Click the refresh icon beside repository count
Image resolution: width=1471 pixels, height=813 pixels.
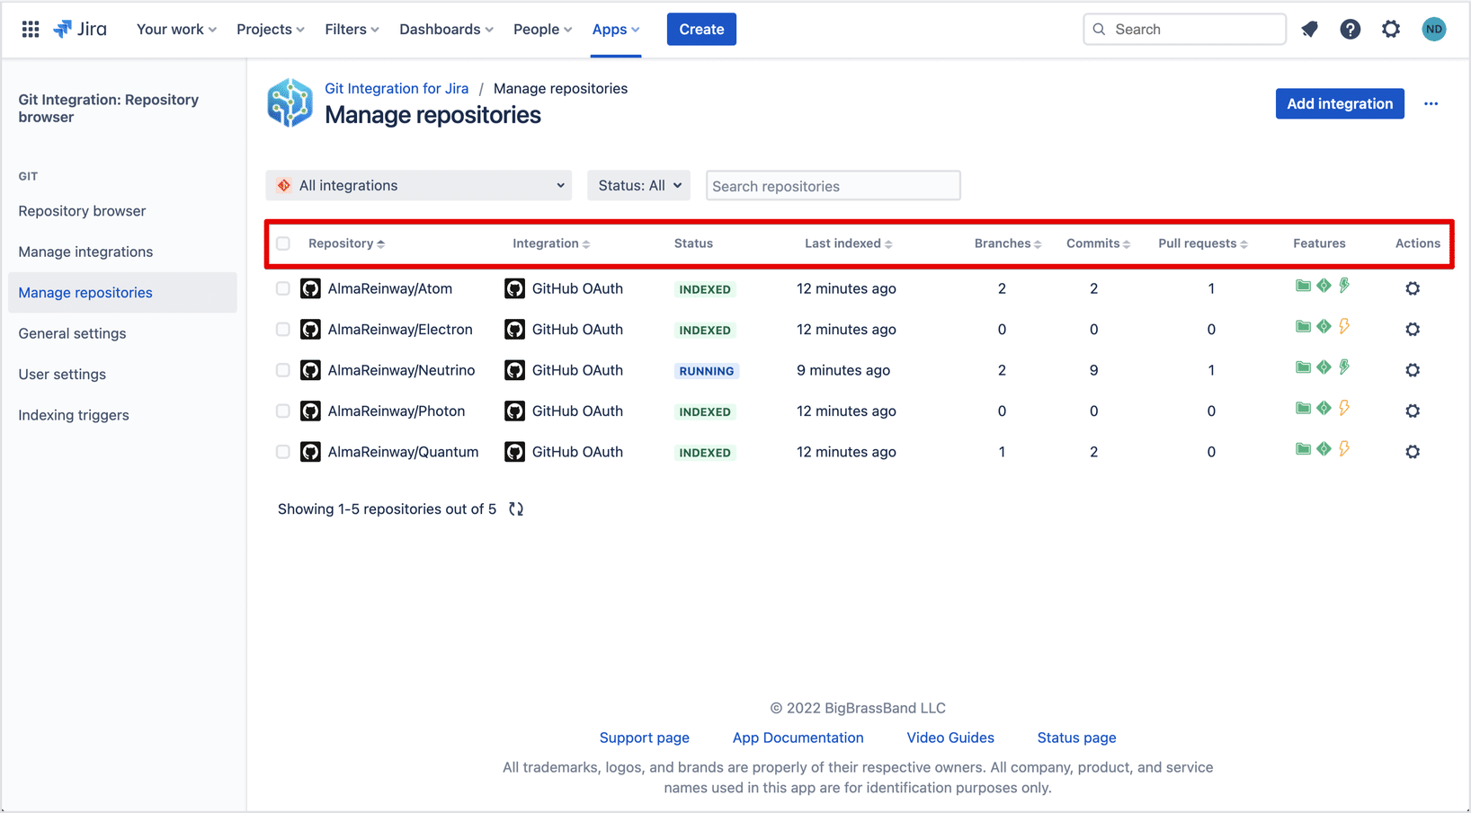[516, 509]
